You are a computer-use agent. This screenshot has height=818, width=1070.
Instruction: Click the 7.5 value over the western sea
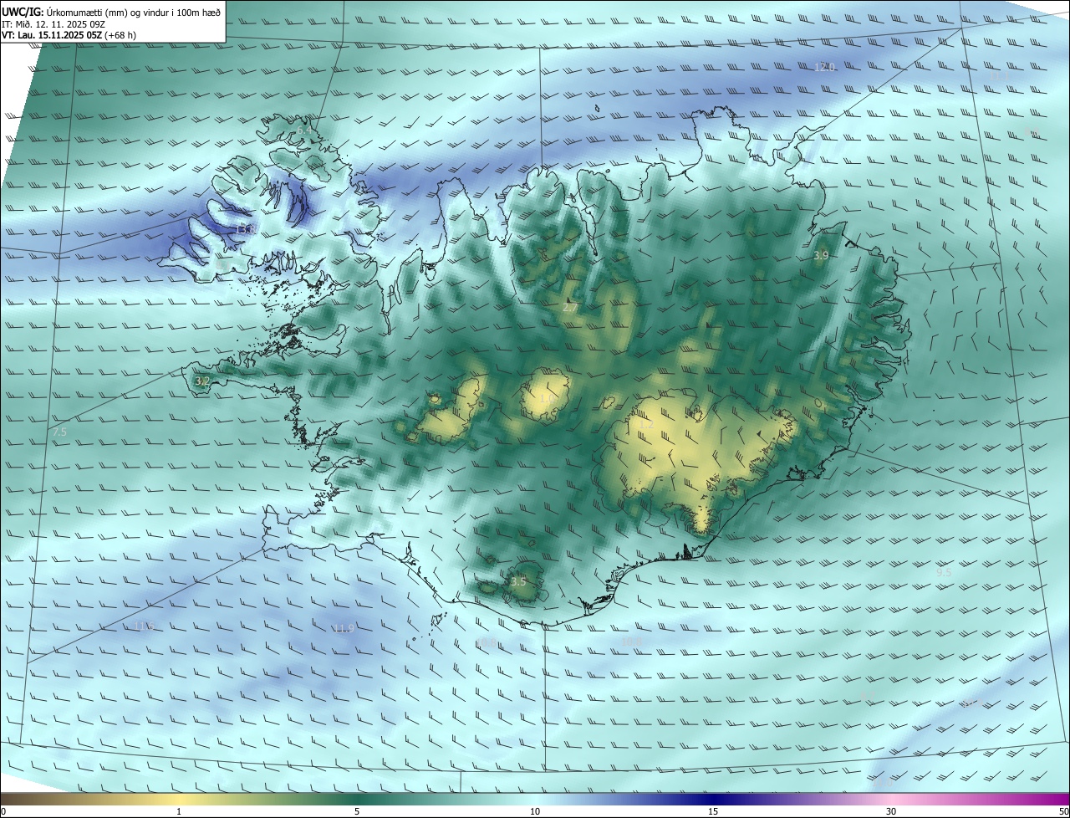[x=59, y=432]
